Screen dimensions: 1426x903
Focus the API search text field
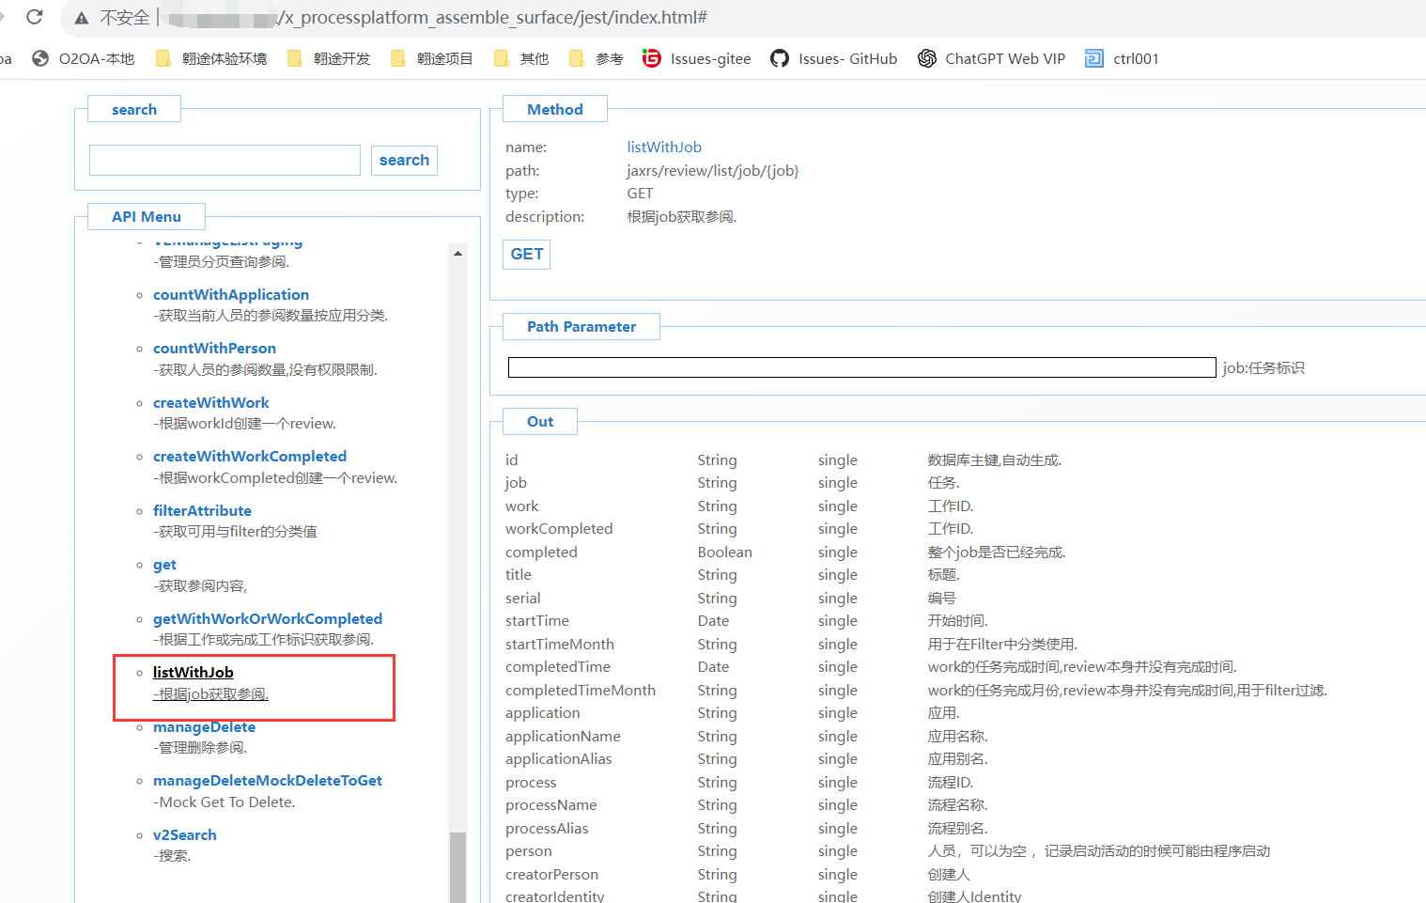tap(225, 161)
